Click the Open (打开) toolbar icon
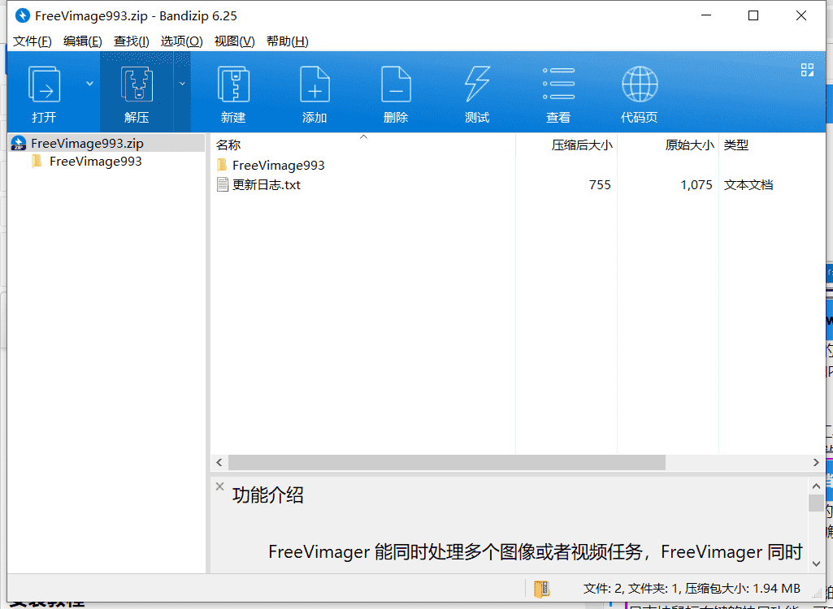This screenshot has width=833, height=609. pyautogui.click(x=44, y=85)
